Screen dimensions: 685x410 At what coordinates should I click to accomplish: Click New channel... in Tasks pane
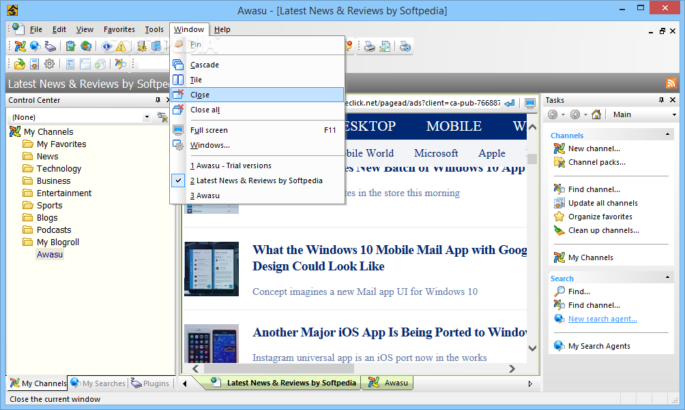[x=594, y=148]
